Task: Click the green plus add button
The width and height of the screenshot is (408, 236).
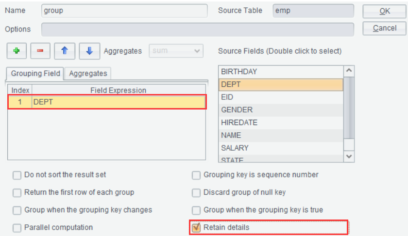Action: pos(17,51)
